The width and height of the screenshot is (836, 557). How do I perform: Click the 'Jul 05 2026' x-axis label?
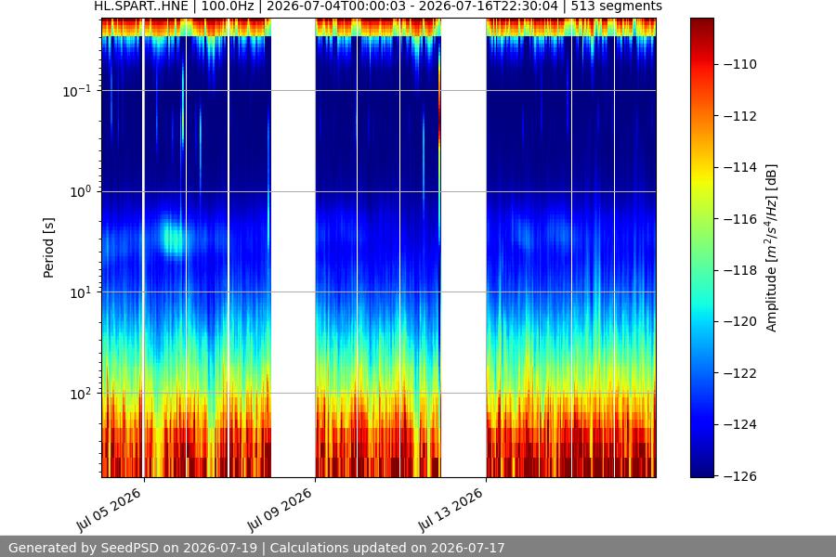pyautogui.click(x=110, y=510)
